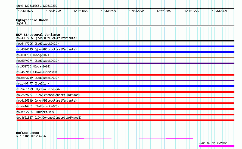Open nsv6444751 (Sedlazeck2020) label

[x=38, y=106]
